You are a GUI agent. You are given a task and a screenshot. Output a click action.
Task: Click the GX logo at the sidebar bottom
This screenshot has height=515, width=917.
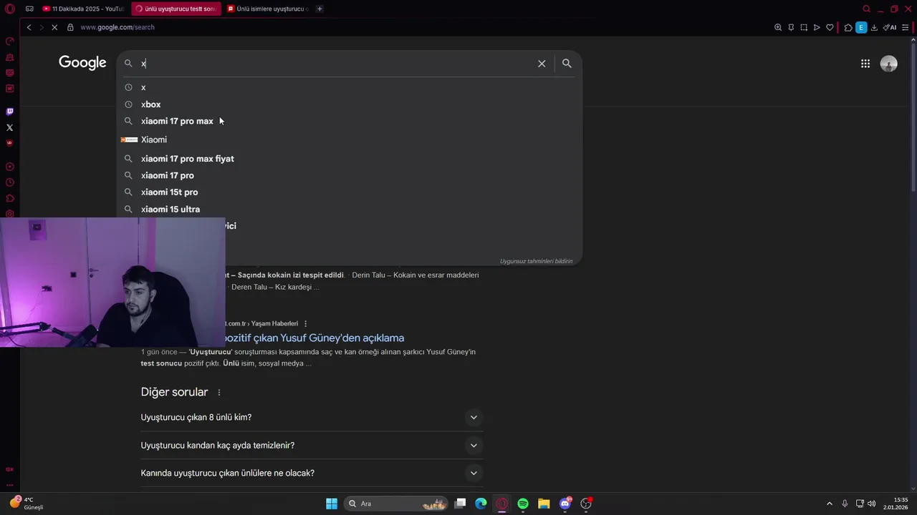[10, 469]
